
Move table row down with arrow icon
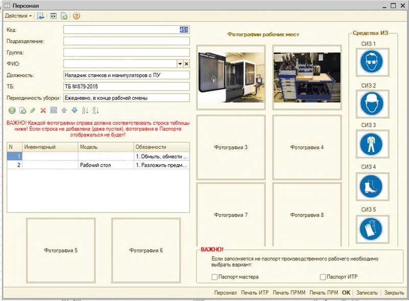pyautogui.click(x=74, y=110)
